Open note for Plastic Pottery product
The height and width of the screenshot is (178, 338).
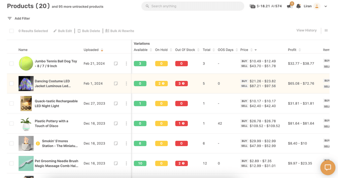(x=116, y=124)
